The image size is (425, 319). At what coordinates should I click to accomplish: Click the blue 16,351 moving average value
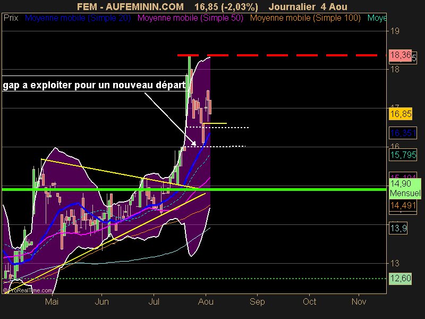coord(403,133)
